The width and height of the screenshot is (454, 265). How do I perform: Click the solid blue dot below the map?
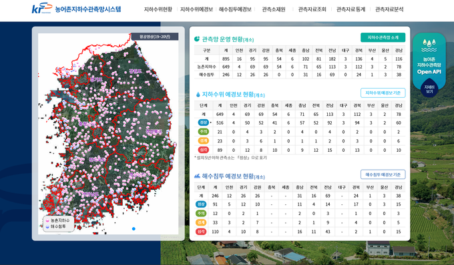click(x=134, y=228)
